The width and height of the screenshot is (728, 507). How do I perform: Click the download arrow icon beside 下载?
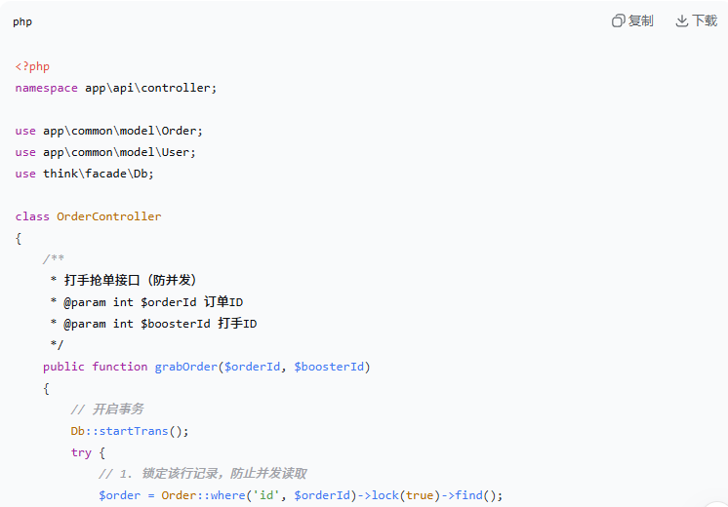(x=681, y=20)
